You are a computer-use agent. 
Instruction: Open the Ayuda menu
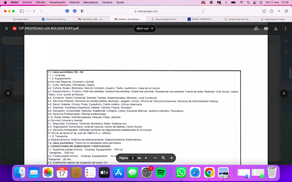pyautogui.click(x=120, y=3)
